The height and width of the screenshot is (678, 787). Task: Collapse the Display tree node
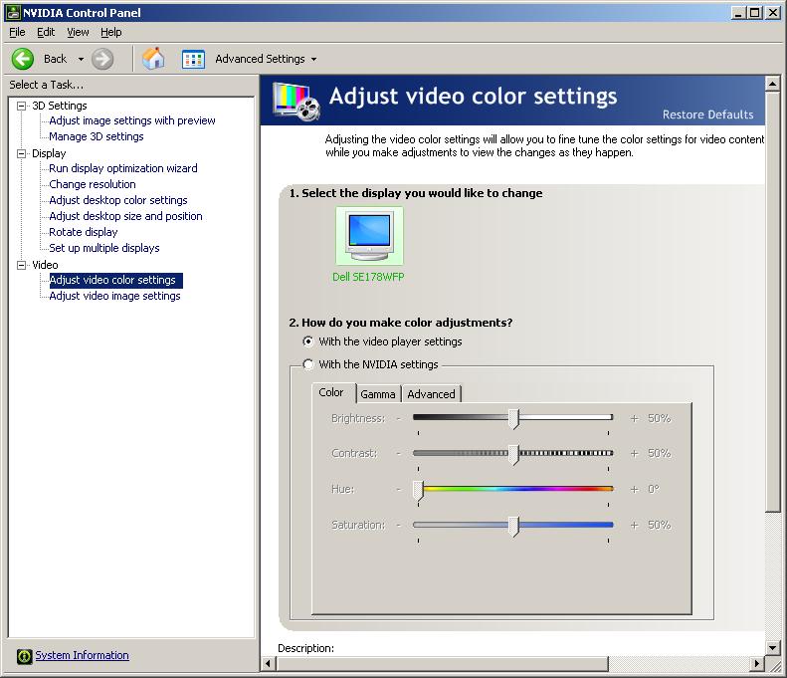pos(21,153)
